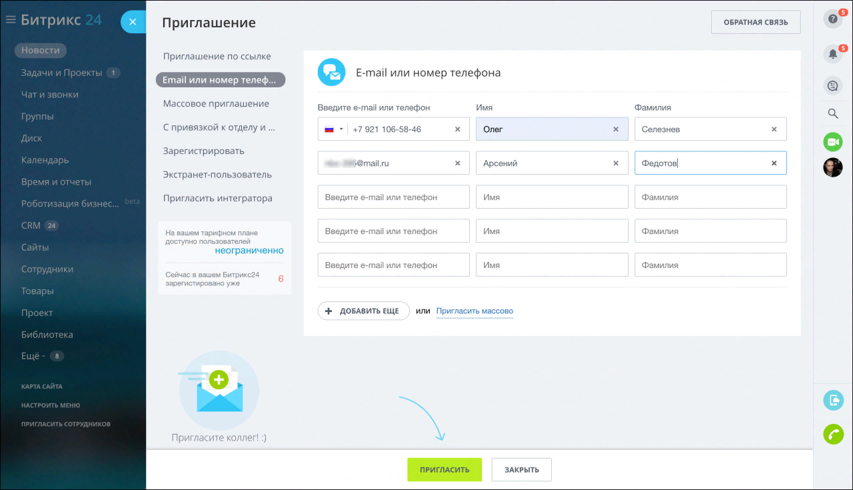Follow the Пригласить массово link
853x490 pixels.
[474, 311]
